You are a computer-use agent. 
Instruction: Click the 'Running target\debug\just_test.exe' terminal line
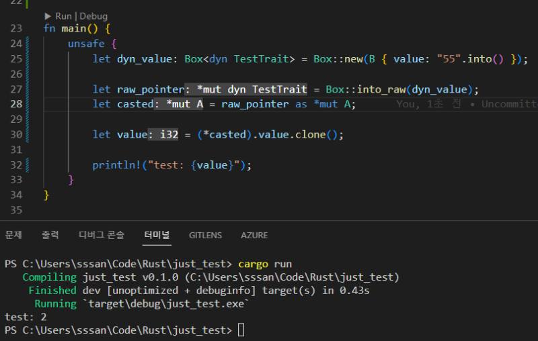(x=141, y=303)
